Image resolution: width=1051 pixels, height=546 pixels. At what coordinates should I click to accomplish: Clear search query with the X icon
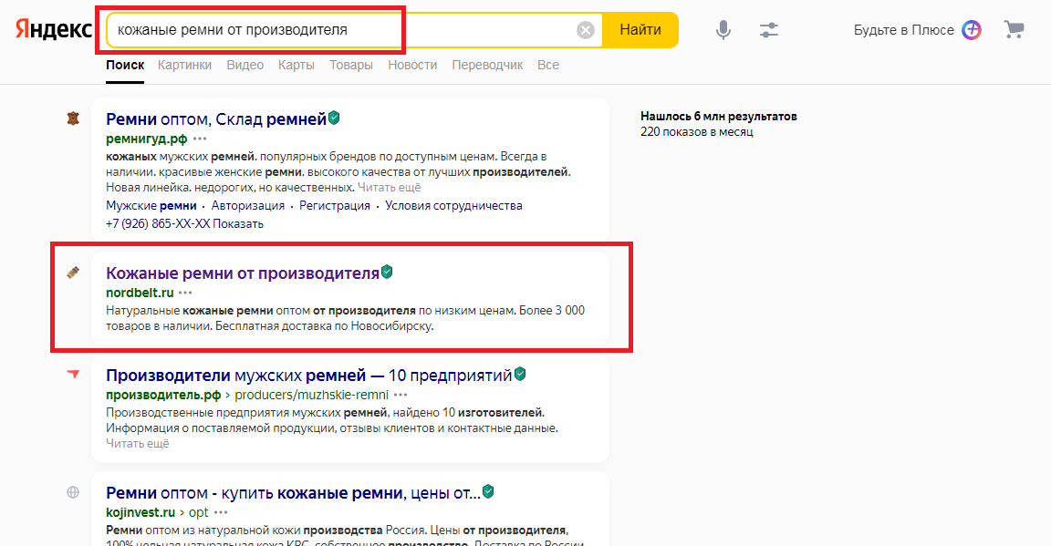(585, 30)
